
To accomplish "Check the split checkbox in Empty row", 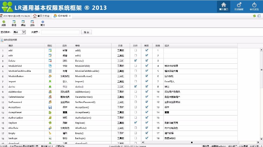I will [135, 133].
